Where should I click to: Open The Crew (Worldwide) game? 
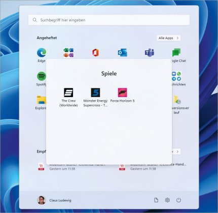[x=68, y=97]
